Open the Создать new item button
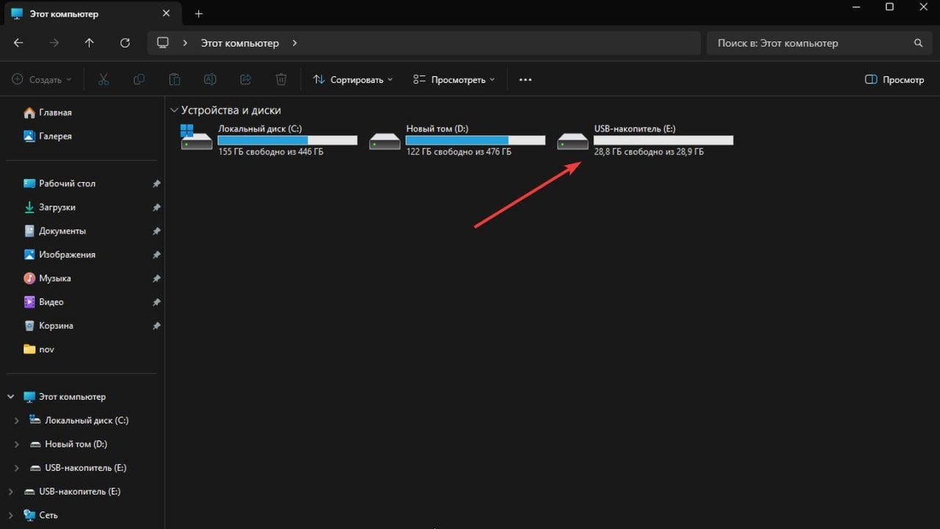 pos(42,79)
